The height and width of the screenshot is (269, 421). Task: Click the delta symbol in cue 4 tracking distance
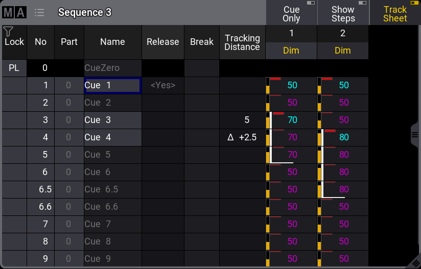click(x=230, y=137)
